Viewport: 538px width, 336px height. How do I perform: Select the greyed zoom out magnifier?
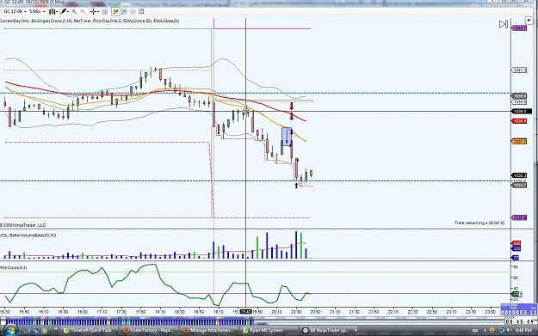[x=83, y=12]
